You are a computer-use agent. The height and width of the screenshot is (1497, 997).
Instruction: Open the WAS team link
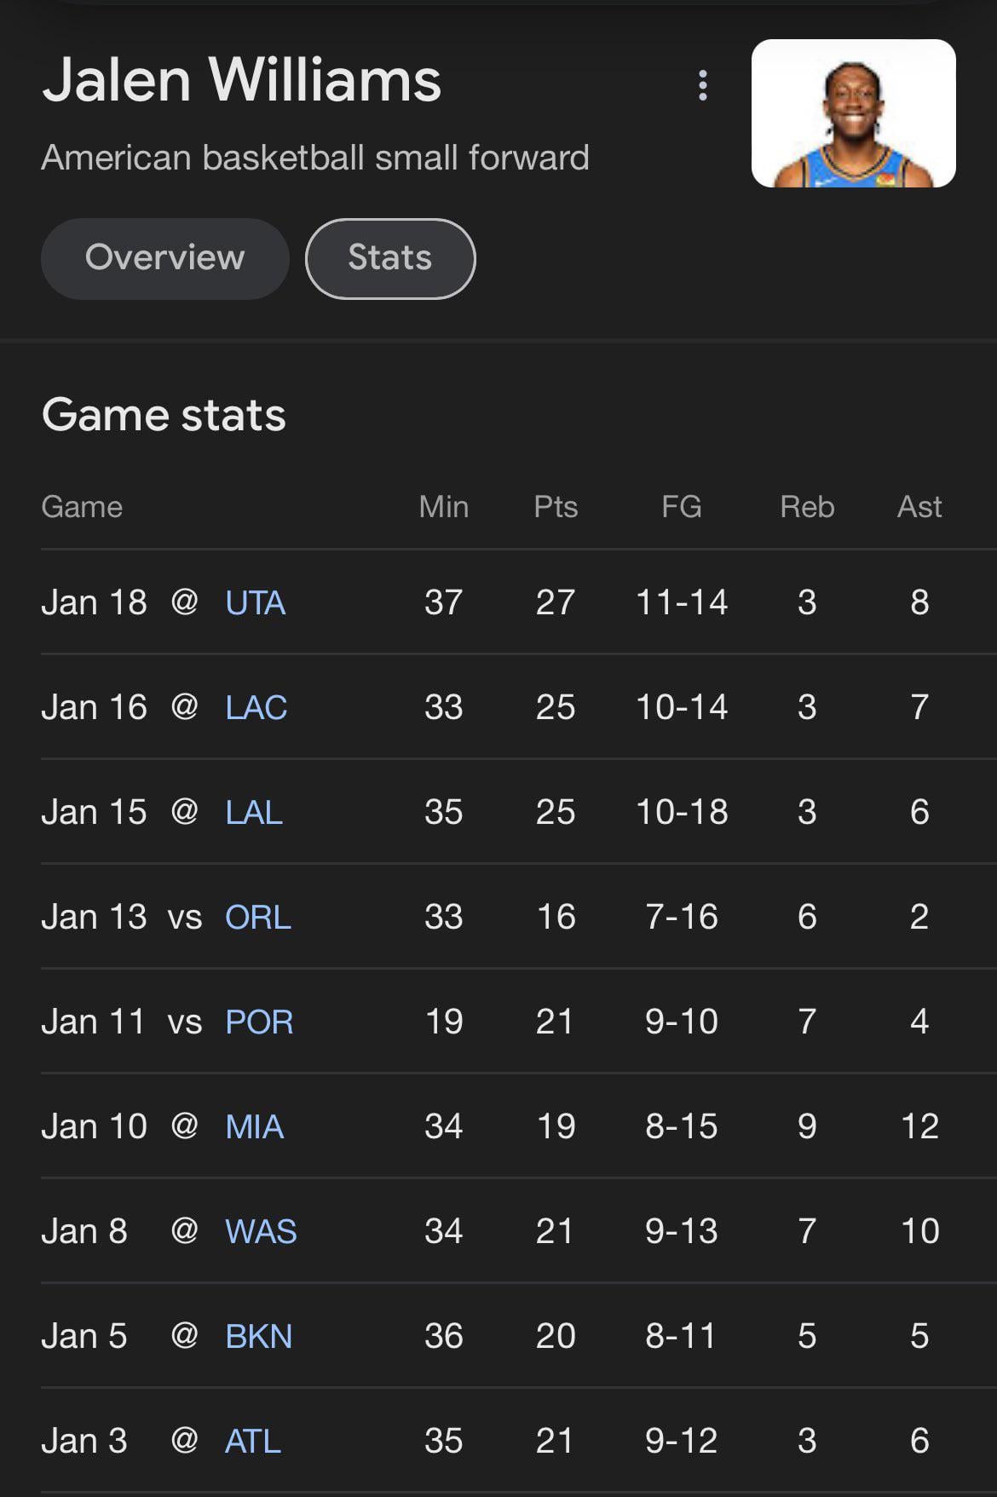(260, 1232)
